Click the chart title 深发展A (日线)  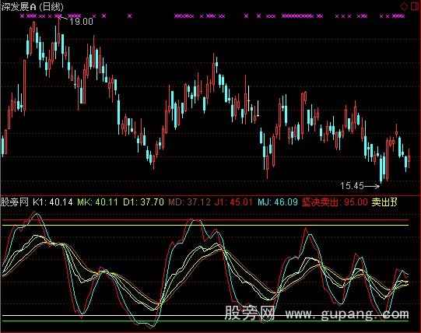click(32, 7)
